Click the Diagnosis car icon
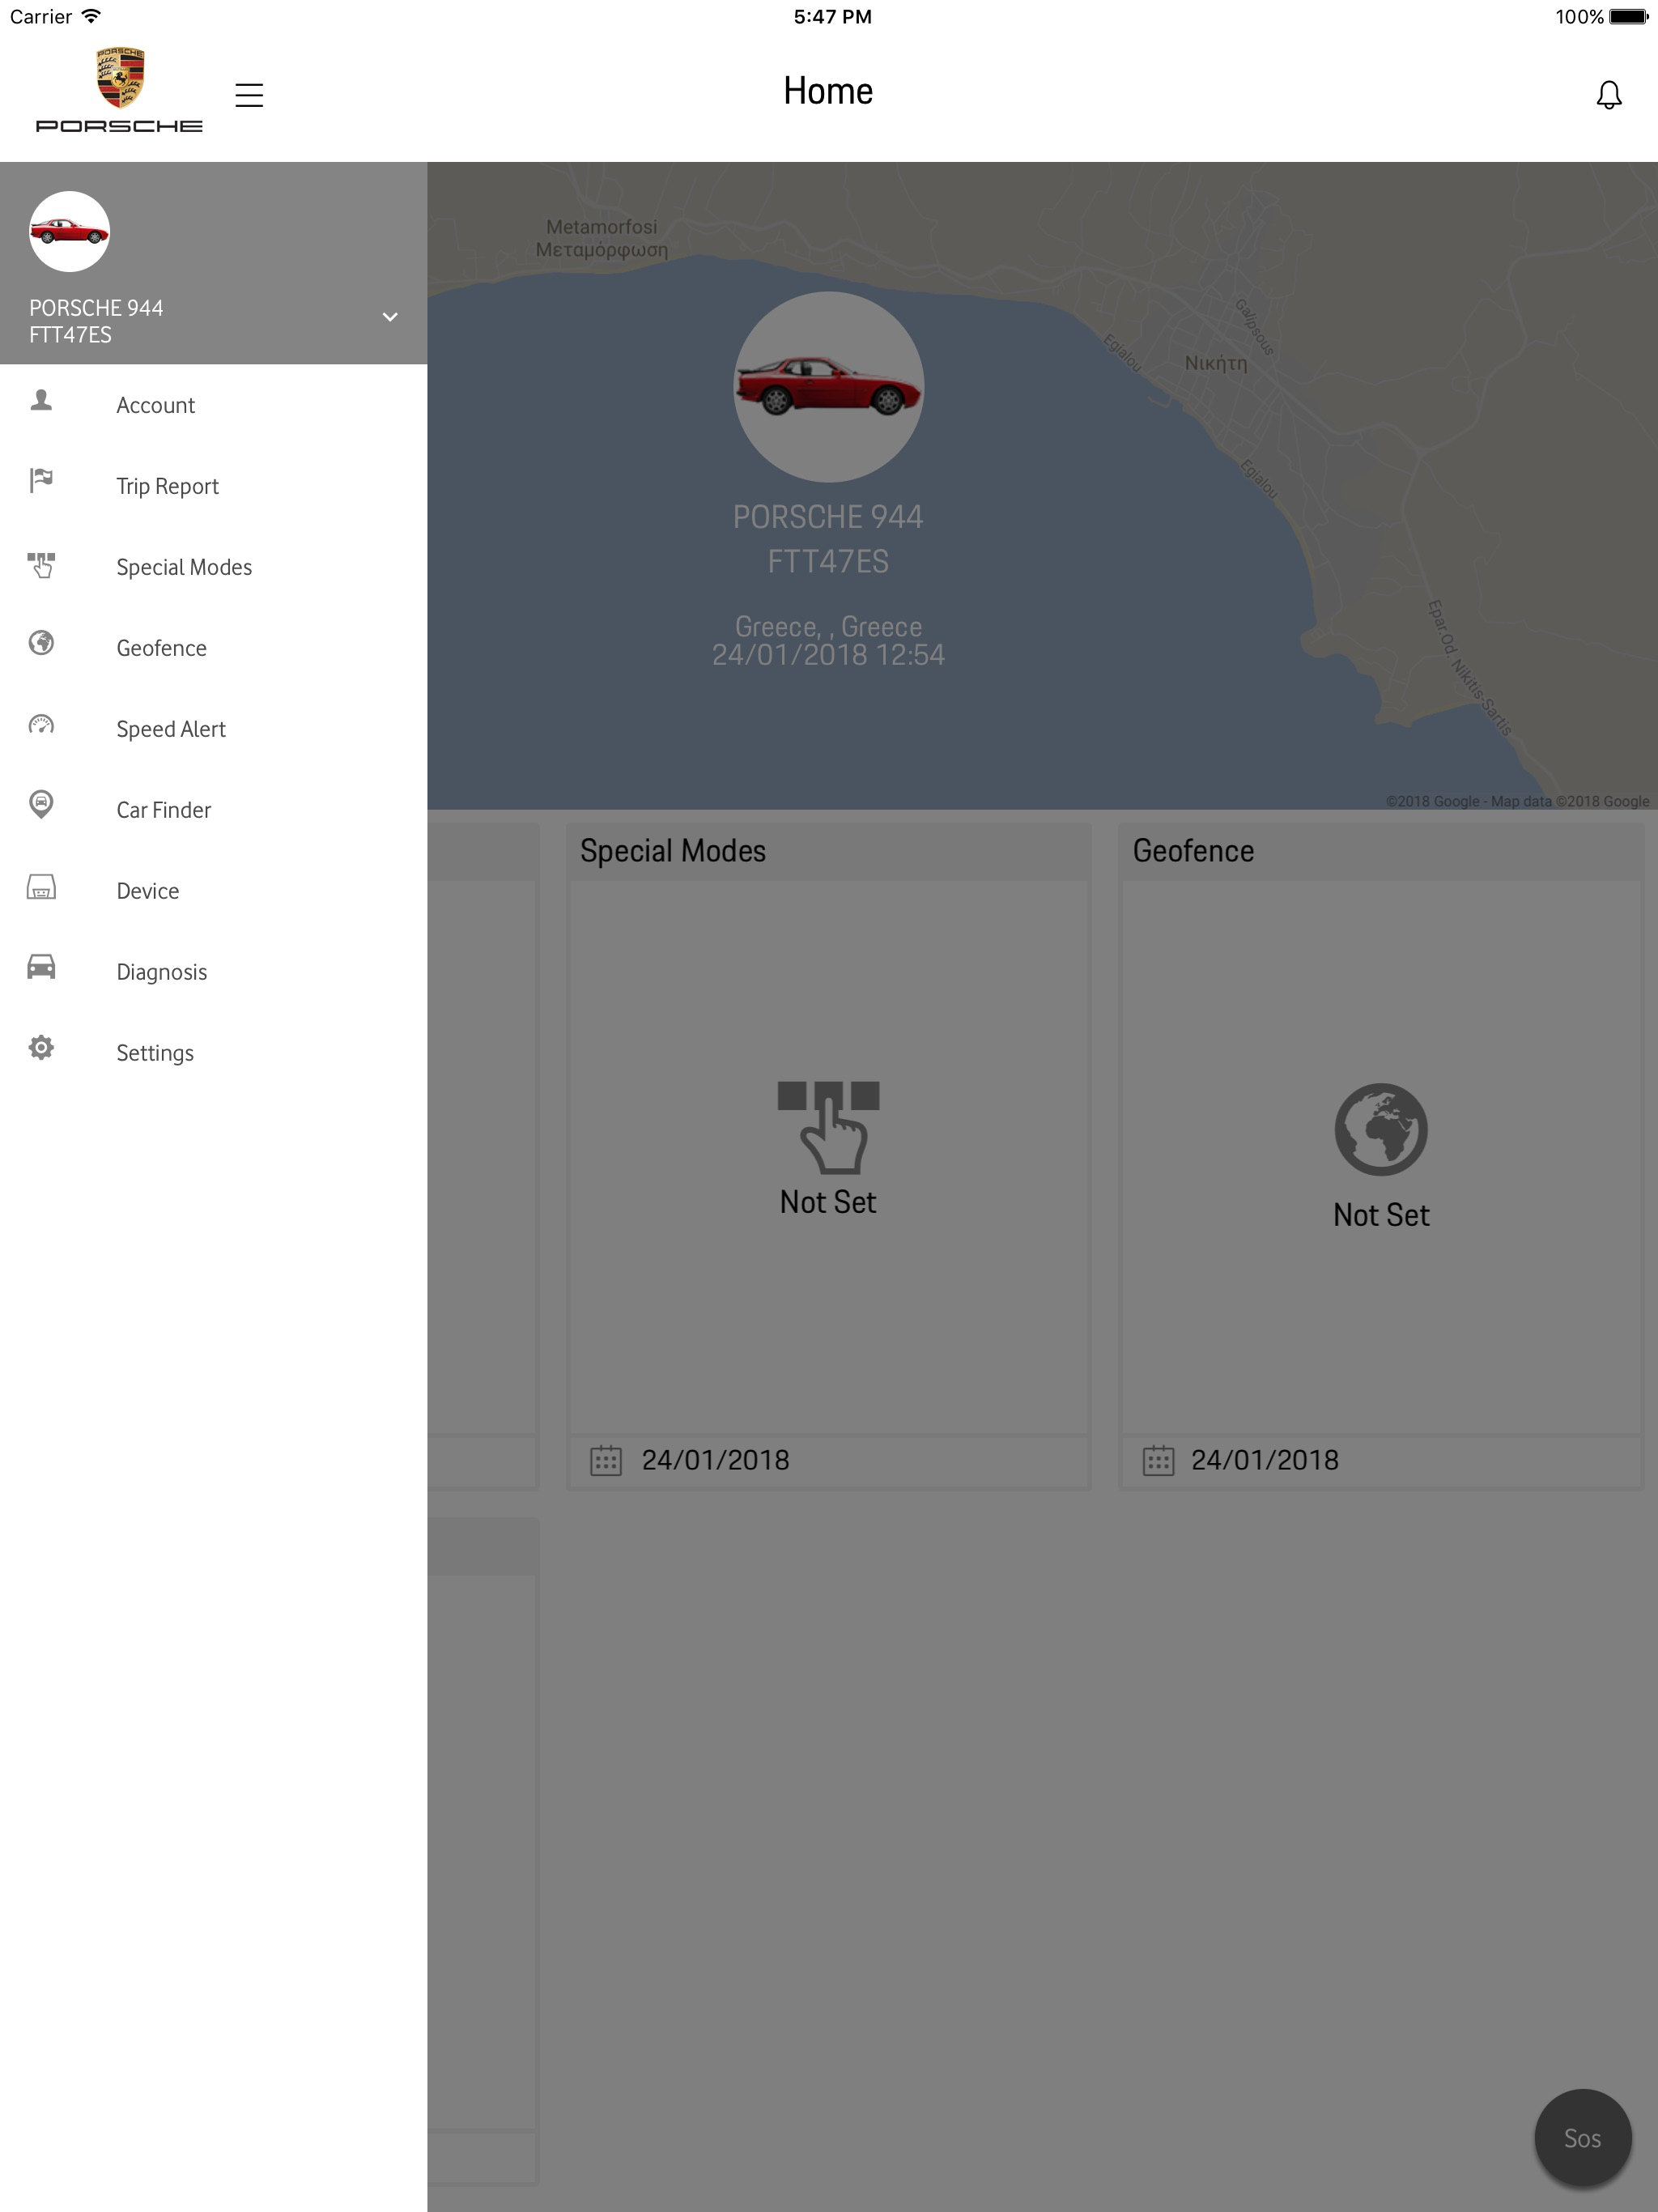The width and height of the screenshot is (1658, 2212). point(41,967)
